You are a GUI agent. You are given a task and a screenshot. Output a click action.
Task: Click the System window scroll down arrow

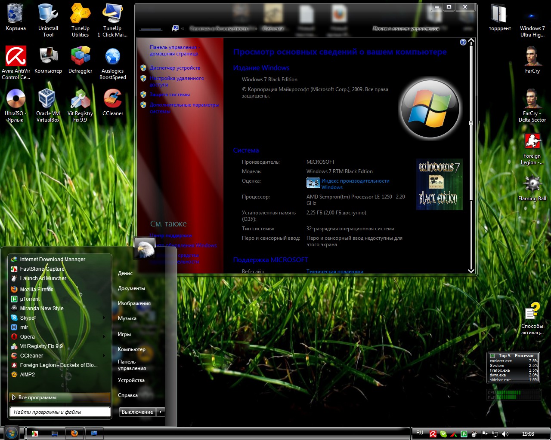(471, 271)
